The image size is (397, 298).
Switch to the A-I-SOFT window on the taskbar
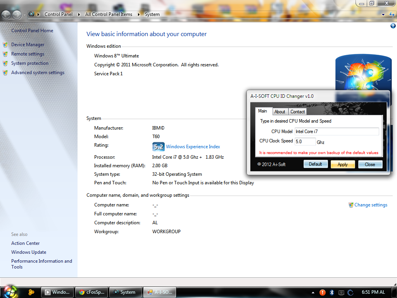pos(159,292)
